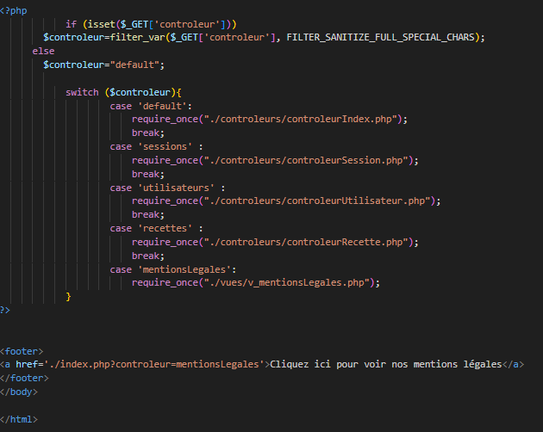Click the closing </footer> tag
Screen dimensions: 543x432
click(24, 378)
